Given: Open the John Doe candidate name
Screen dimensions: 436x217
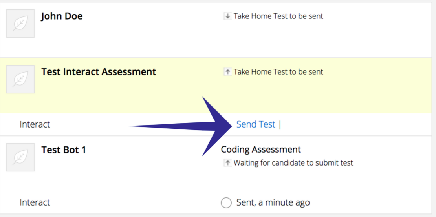Looking at the screenshot, I should [x=62, y=16].
